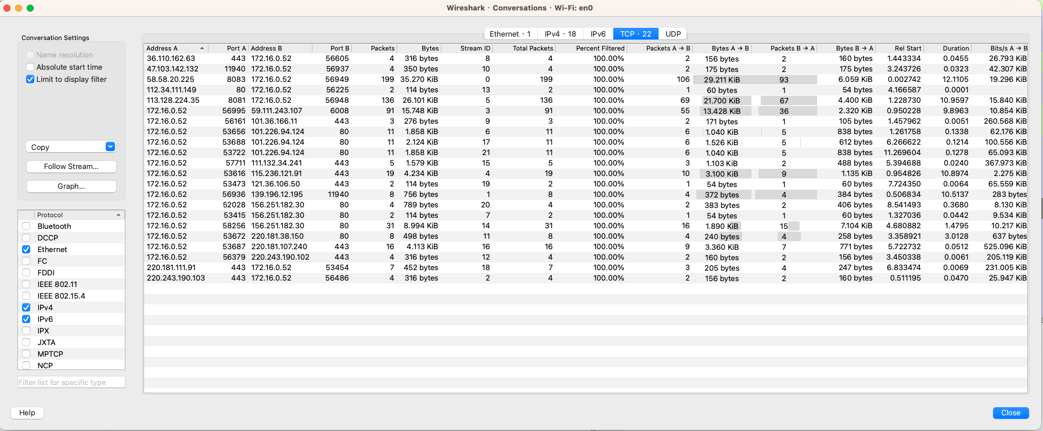Sort by the Port A column header
The height and width of the screenshot is (431, 1043).
pos(228,48)
